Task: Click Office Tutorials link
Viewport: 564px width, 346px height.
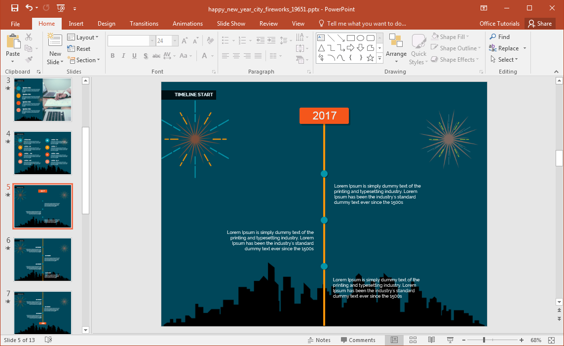Action: pyautogui.click(x=499, y=24)
